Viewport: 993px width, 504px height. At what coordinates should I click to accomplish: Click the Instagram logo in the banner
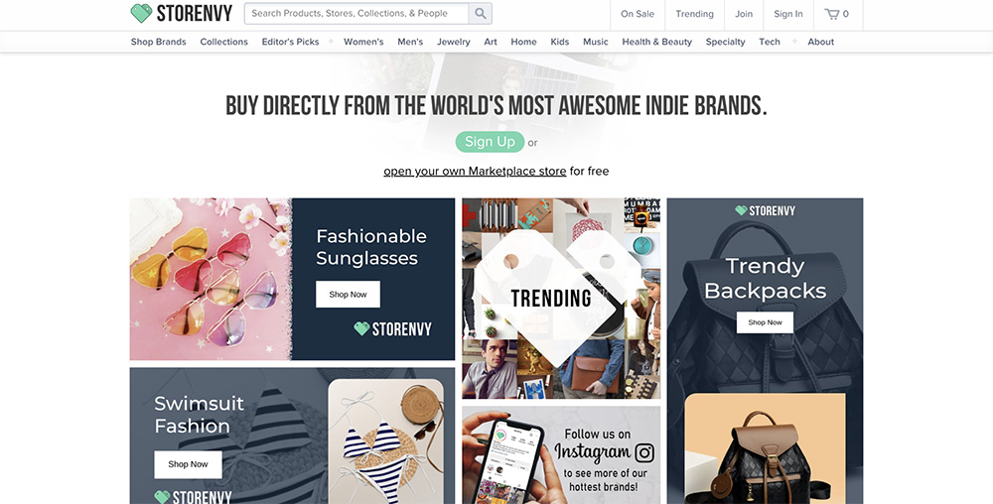click(644, 452)
